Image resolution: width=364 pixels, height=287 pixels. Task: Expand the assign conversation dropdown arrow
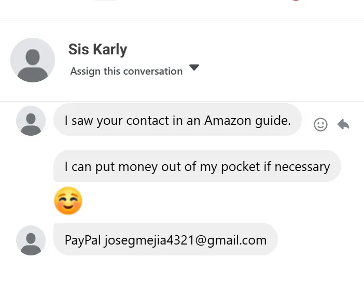click(194, 68)
